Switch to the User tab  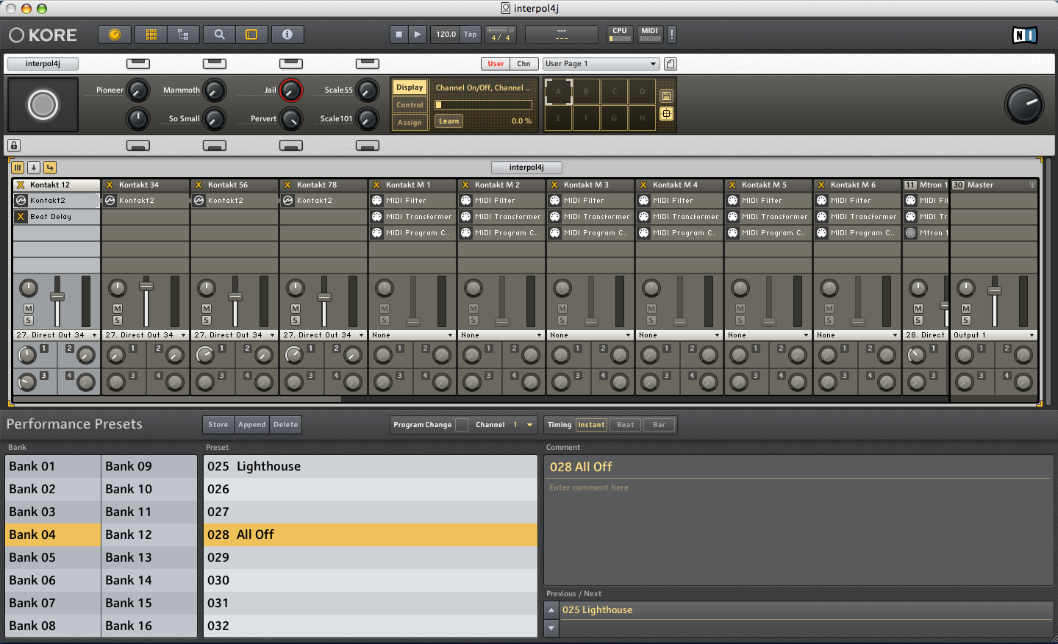coord(496,64)
